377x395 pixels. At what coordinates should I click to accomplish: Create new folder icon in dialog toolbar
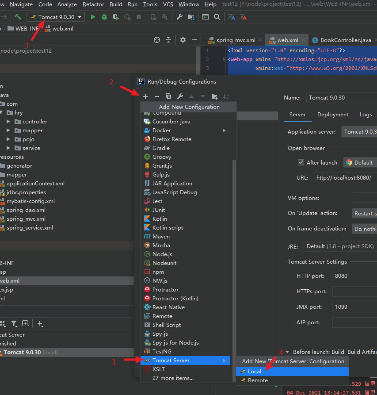click(x=214, y=96)
